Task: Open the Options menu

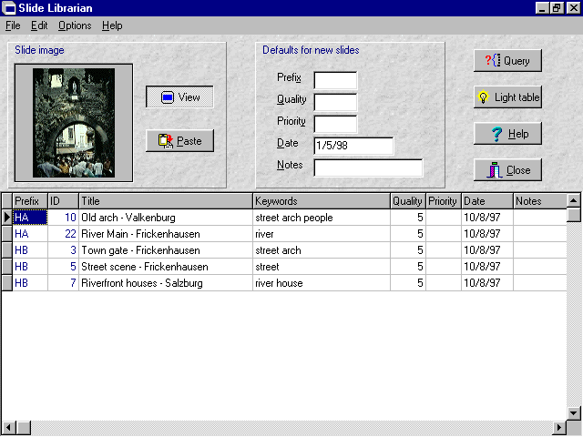Action: tap(75, 25)
